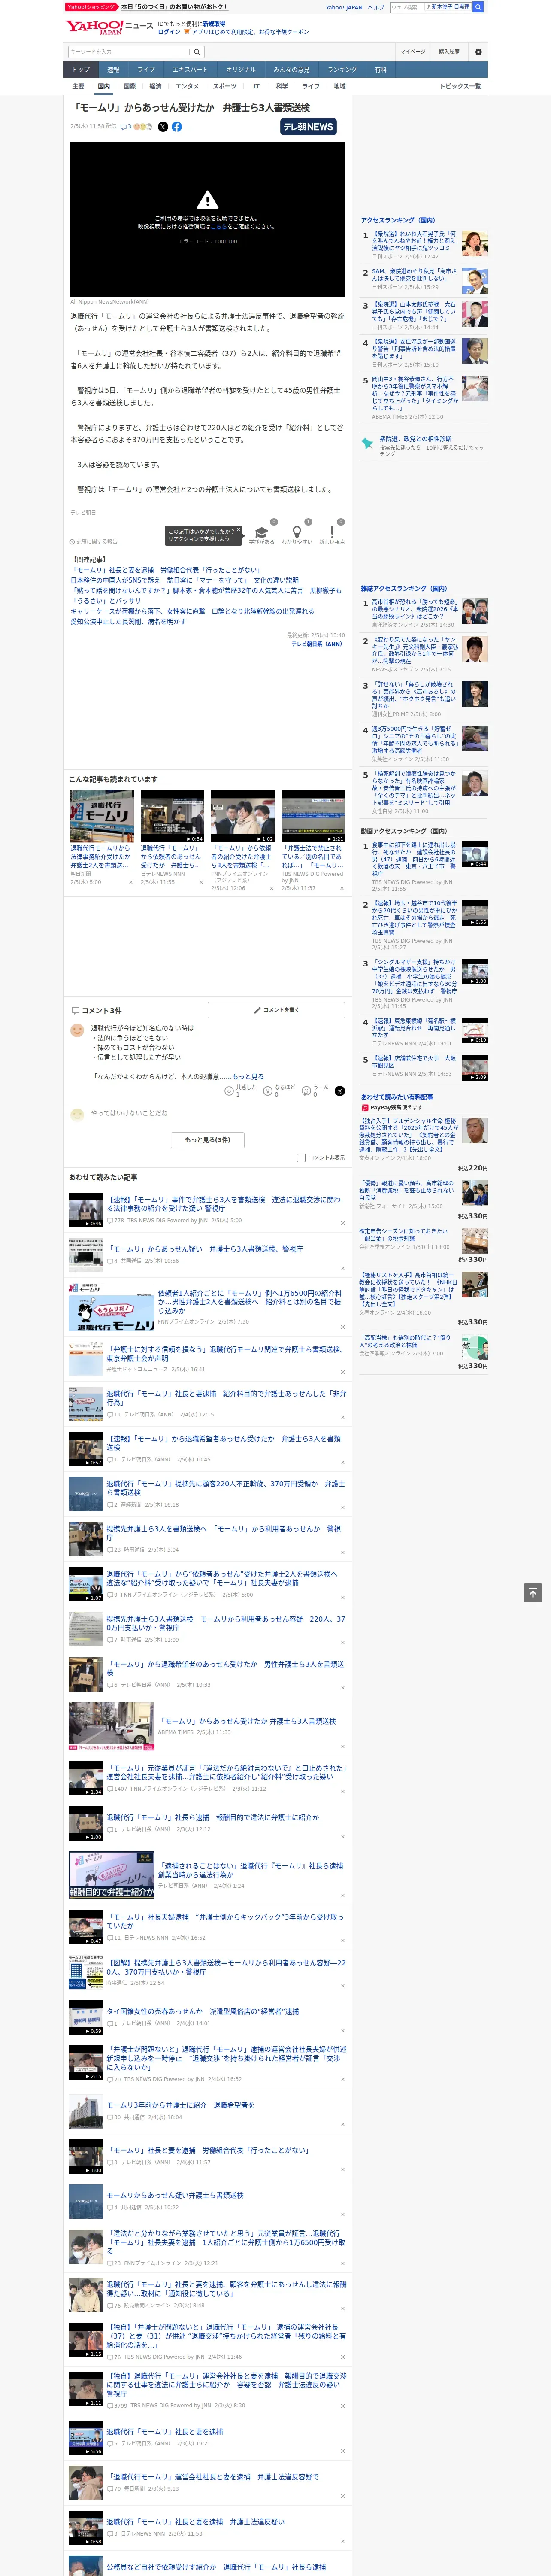React with わかりやすい lightbulb icon

(x=296, y=532)
